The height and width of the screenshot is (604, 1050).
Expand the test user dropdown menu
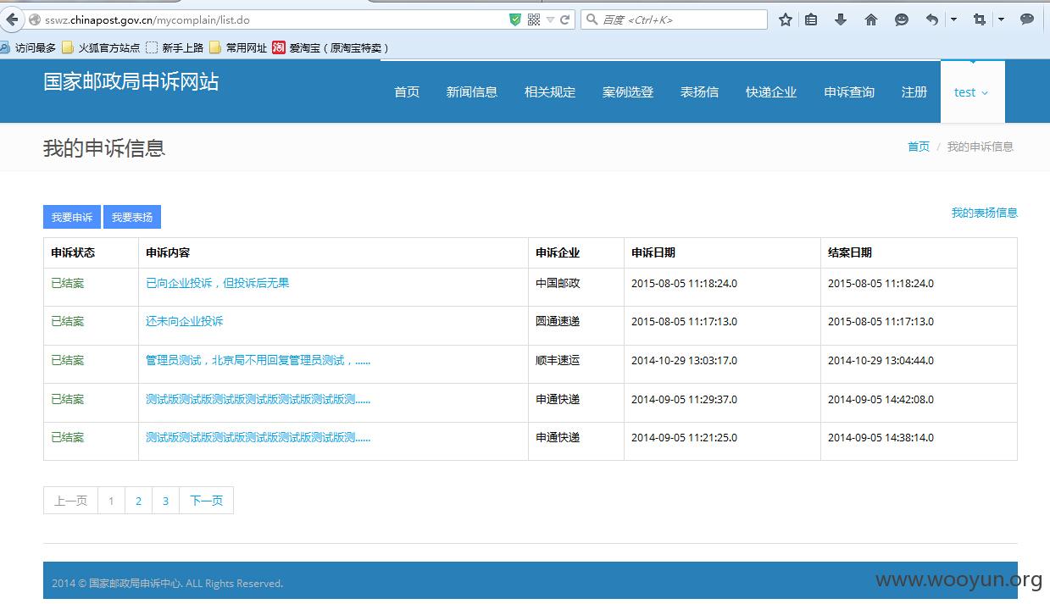pos(972,92)
